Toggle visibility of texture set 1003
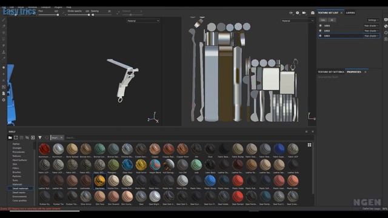The image size is (388, 218). [x=320, y=36]
